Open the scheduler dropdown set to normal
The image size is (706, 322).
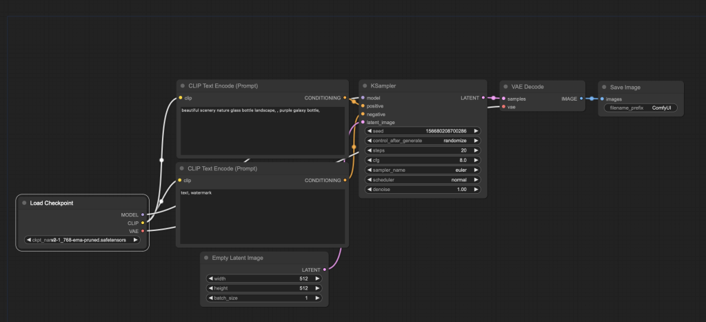point(422,179)
